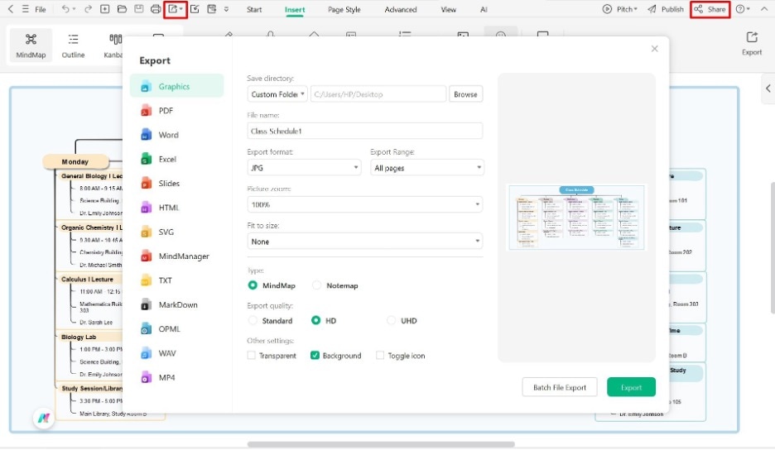Image resolution: width=775 pixels, height=450 pixels.
Task: Click the New file plus icon
Action: pyautogui.click(x=105, y=9)
